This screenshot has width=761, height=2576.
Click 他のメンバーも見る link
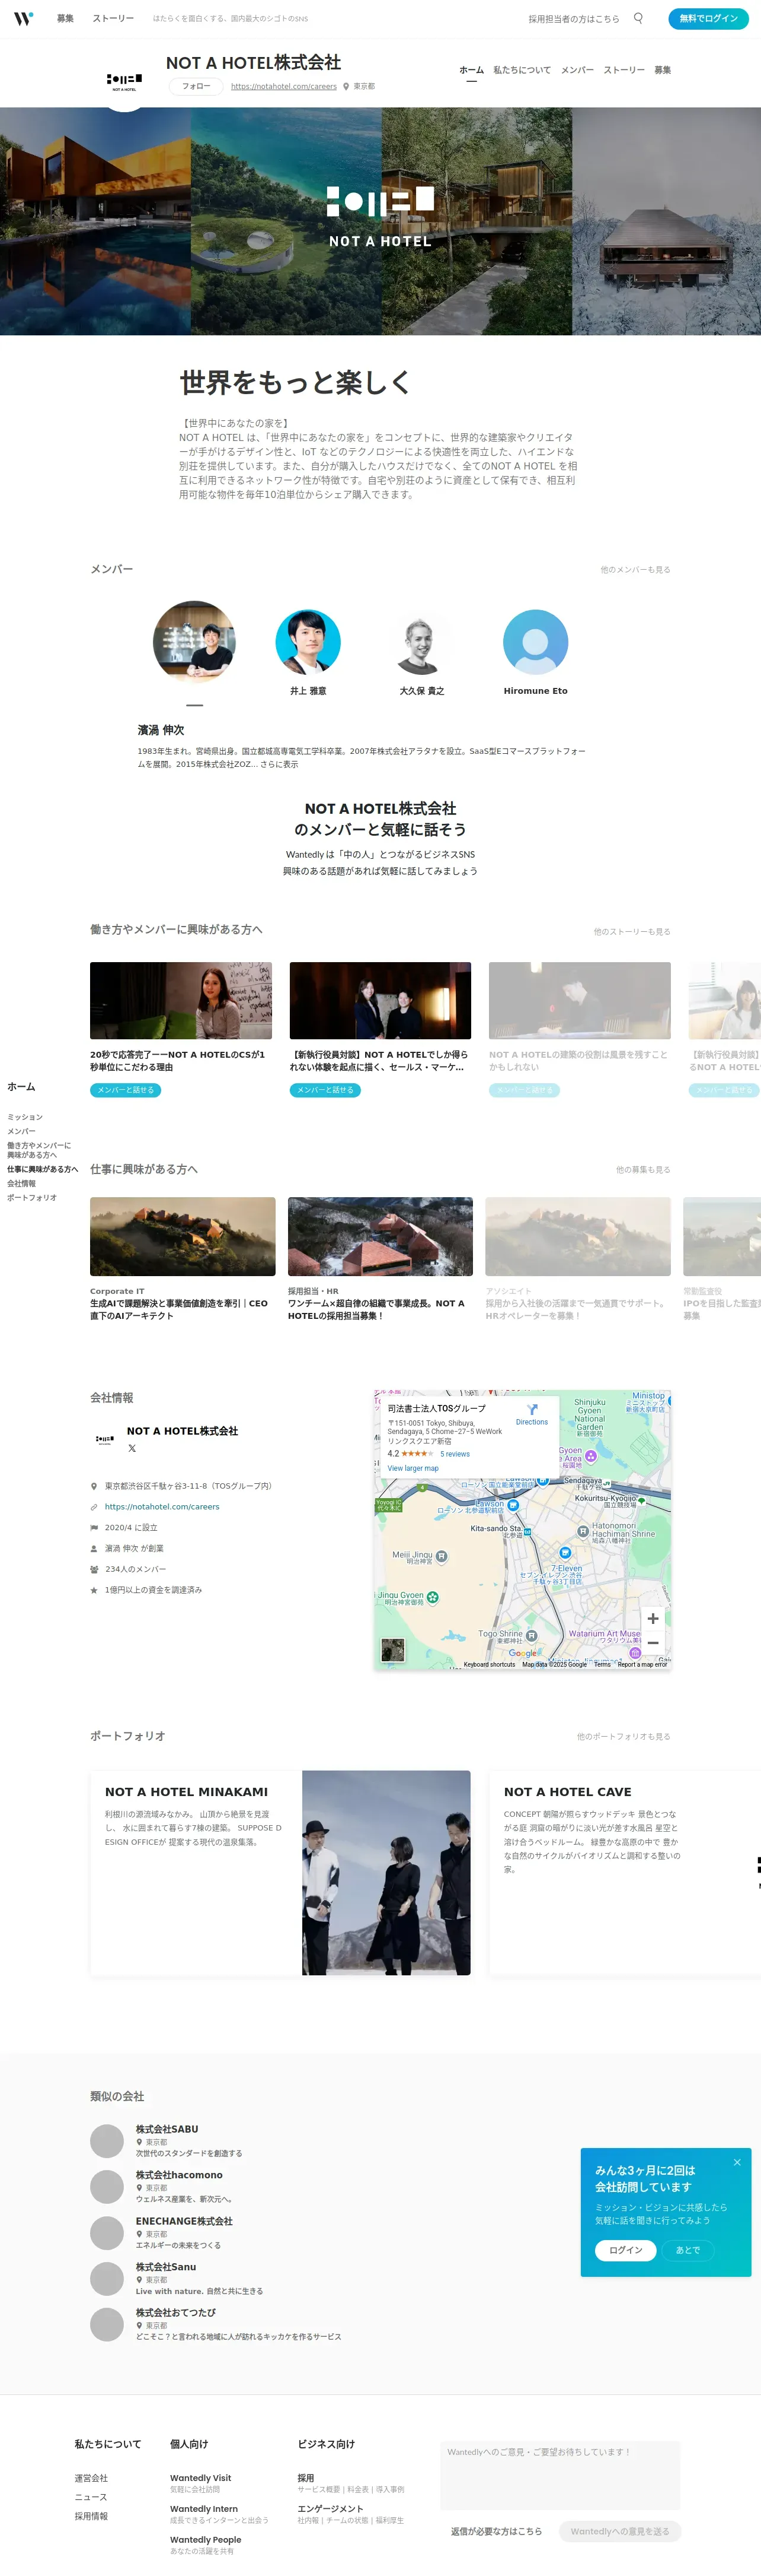point(635,570)
